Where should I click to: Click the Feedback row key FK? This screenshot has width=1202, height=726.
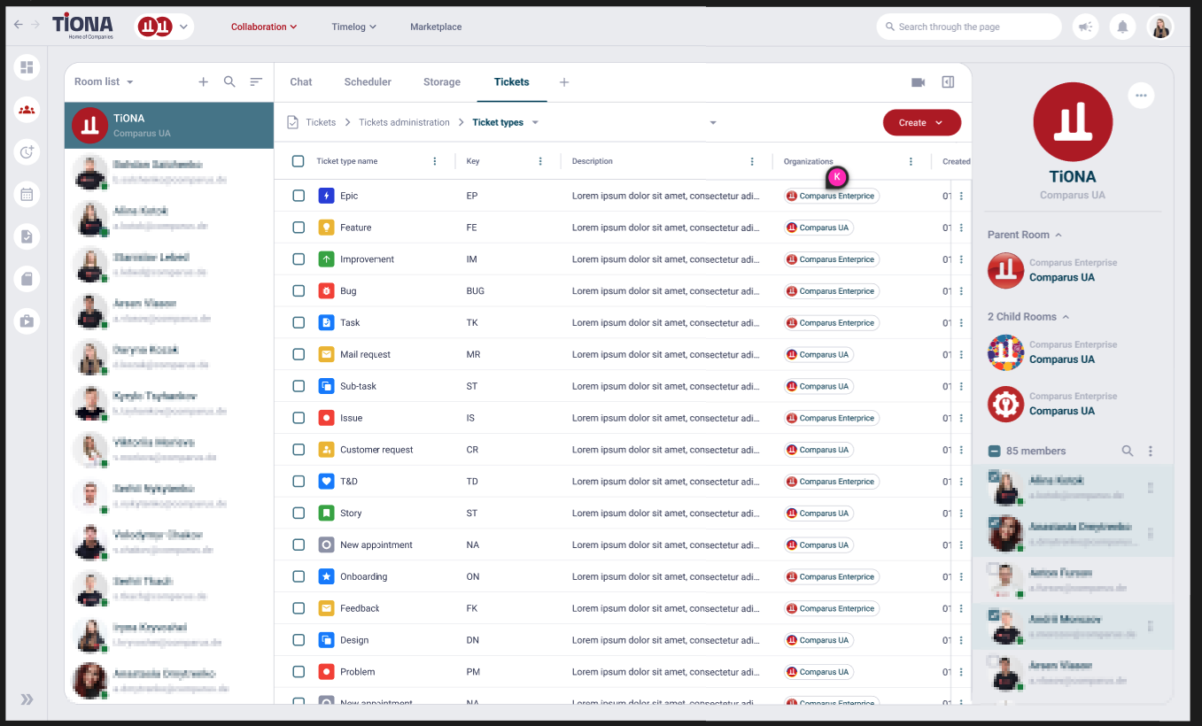tap(472, 608)
